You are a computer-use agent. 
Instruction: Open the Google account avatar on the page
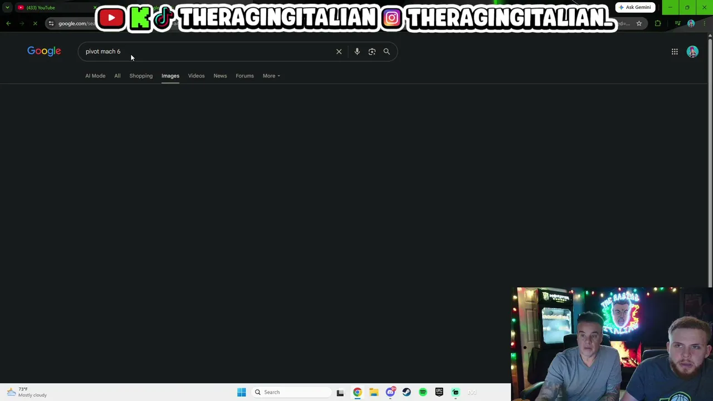click(x=692, y=52)
